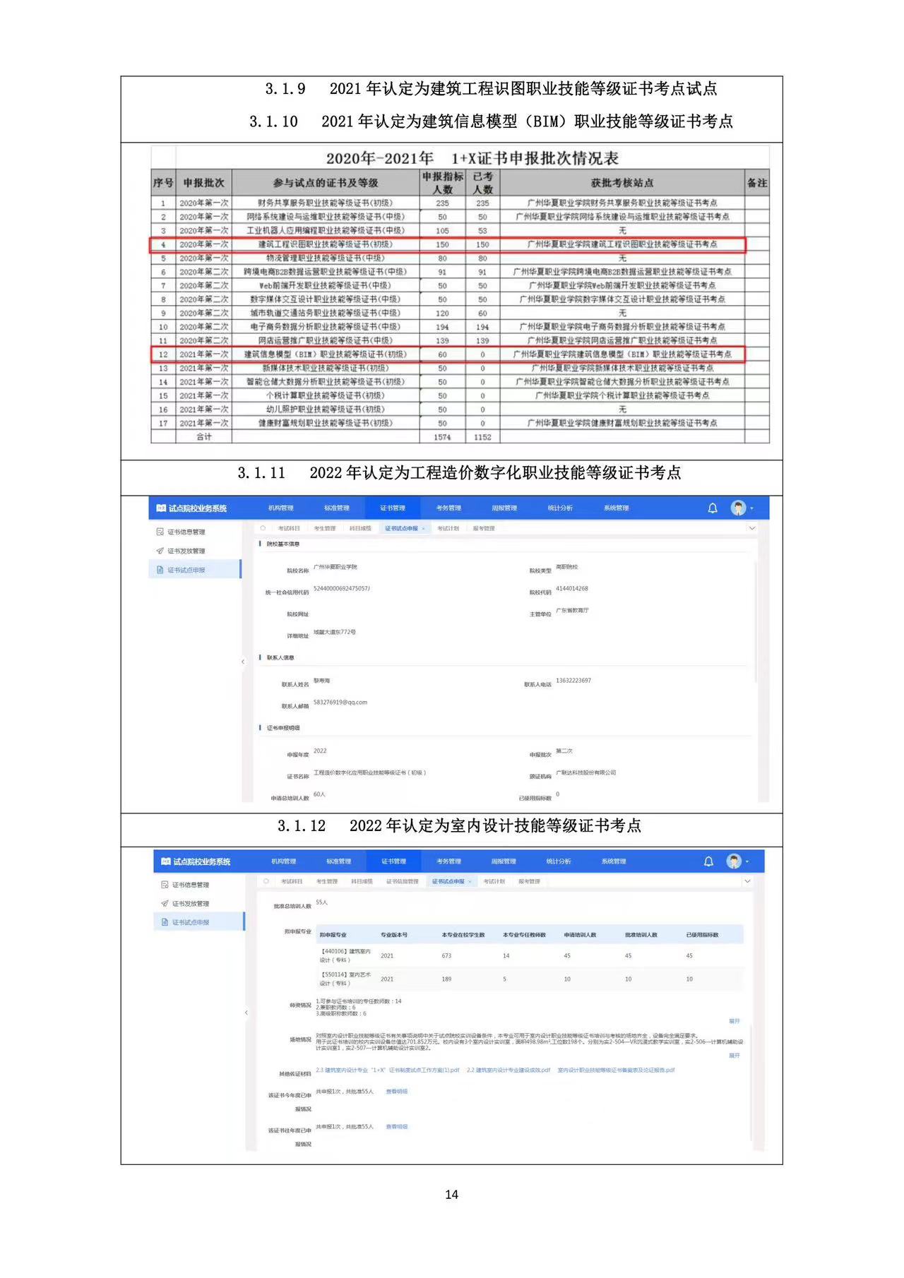This screenshot has width=904, height=1278.
Task: Click the 证书发放管理 paper-plane icon in lower sidebar
Action: [165, 904]
